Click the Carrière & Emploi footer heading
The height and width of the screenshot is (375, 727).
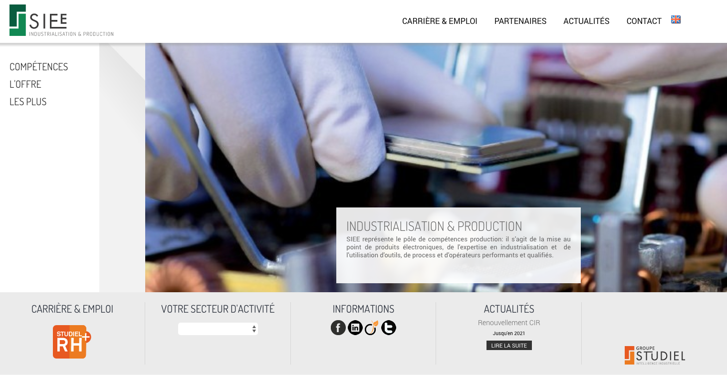tap(72, 309)
